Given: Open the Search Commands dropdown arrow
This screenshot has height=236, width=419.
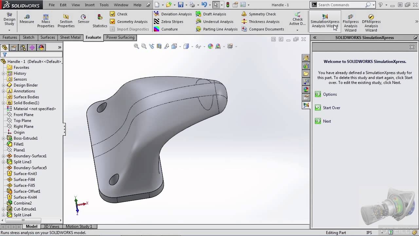Looking at the screenshot, I should point(373,5).
